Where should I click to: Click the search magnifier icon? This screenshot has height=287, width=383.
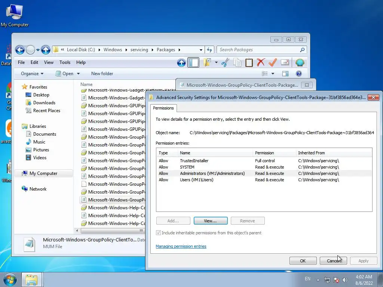pyautogui.click(x=302, y=50)
